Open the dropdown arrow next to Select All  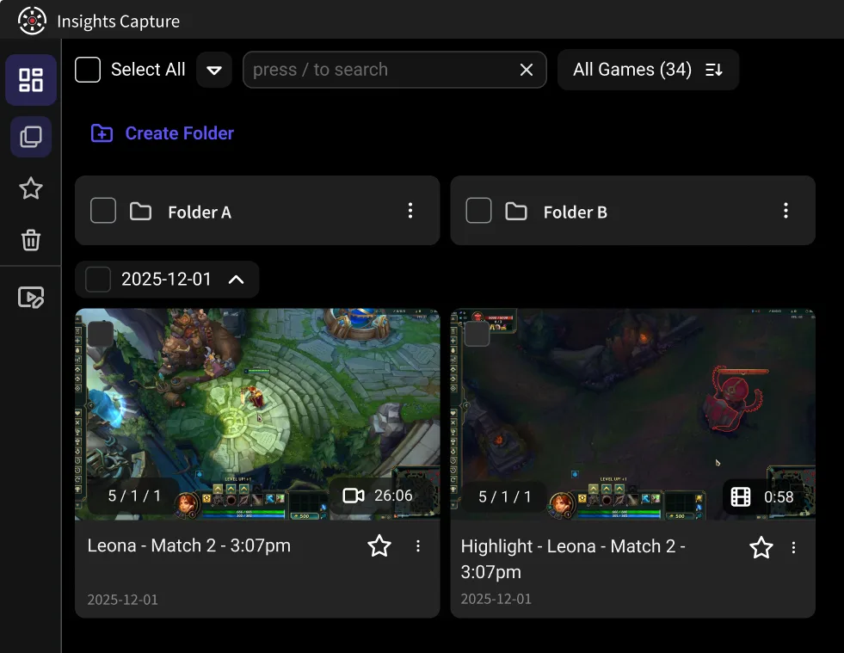pos(213,70)
